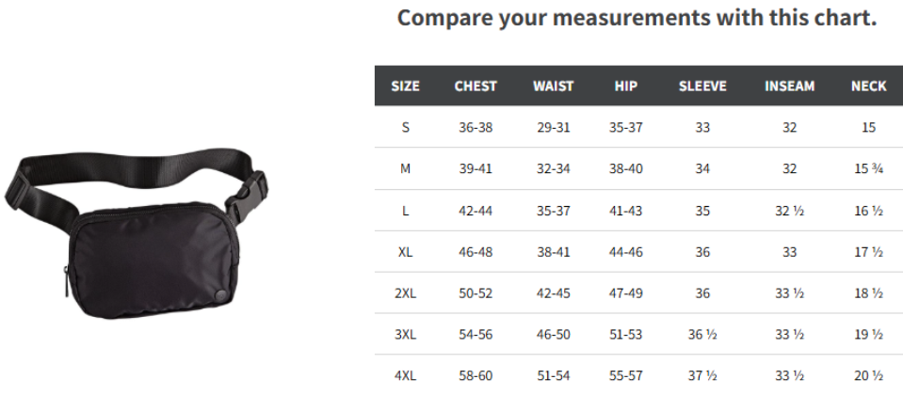Click the 3XL size row label

[x=406, y=335]
